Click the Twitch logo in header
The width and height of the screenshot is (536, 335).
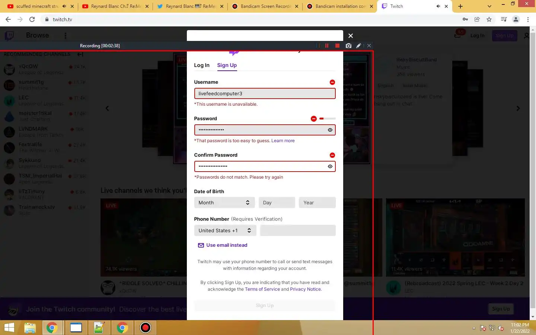coord(9,35)
